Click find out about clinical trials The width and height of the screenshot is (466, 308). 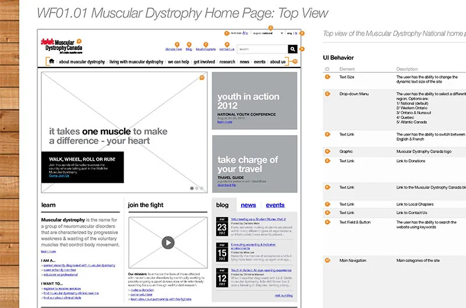tap(62, 298)
